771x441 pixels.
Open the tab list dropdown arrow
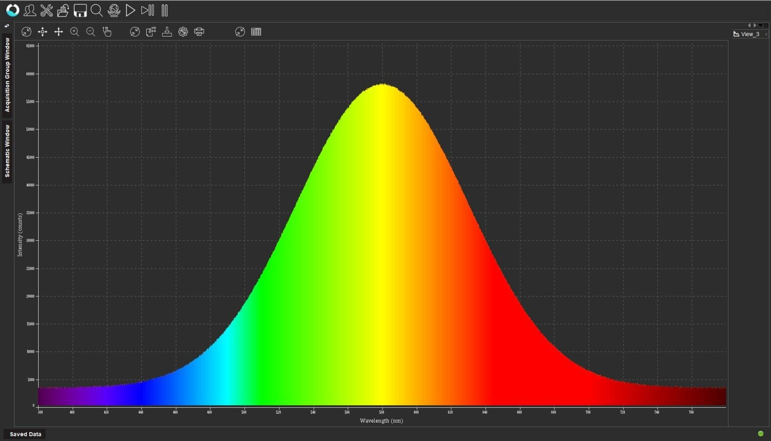coord(760,25)
